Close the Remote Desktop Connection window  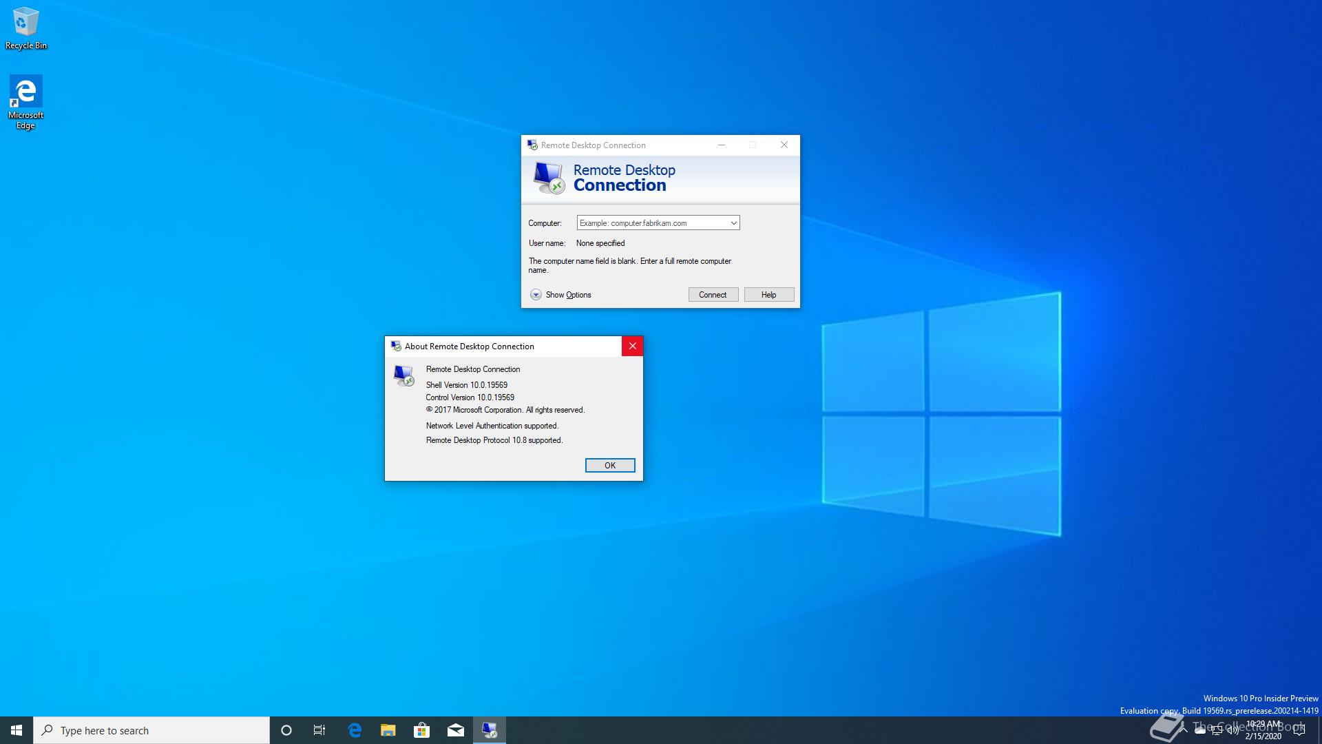pyautogui.click(x=784, y=145)
